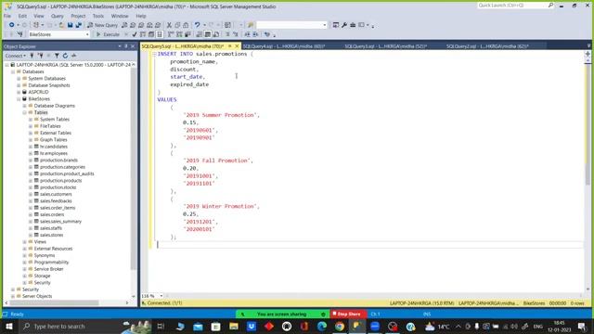Collapse the BikeStores database node

tap(19, 99)
